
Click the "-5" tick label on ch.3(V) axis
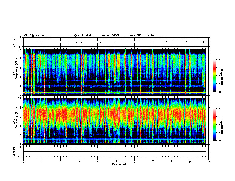[20, 156]
